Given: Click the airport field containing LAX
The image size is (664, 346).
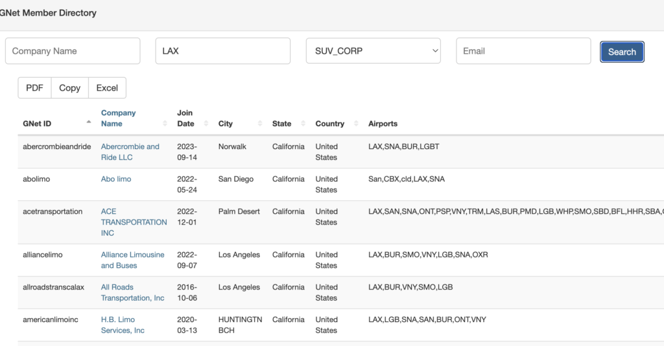Looking at the screenshot, I should pyautogui.click(x=222, y=51).
